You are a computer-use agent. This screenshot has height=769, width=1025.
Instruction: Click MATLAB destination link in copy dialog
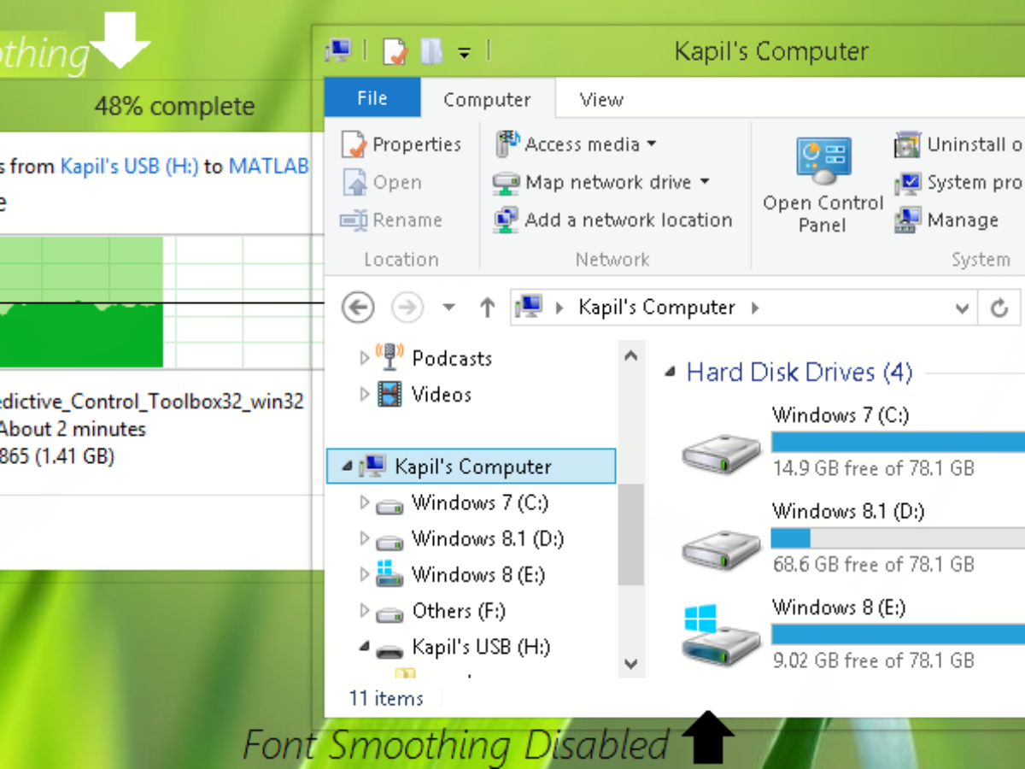[268, 166]
